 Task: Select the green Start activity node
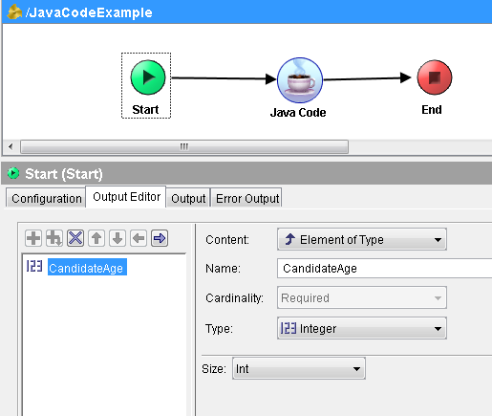[148, 77]
